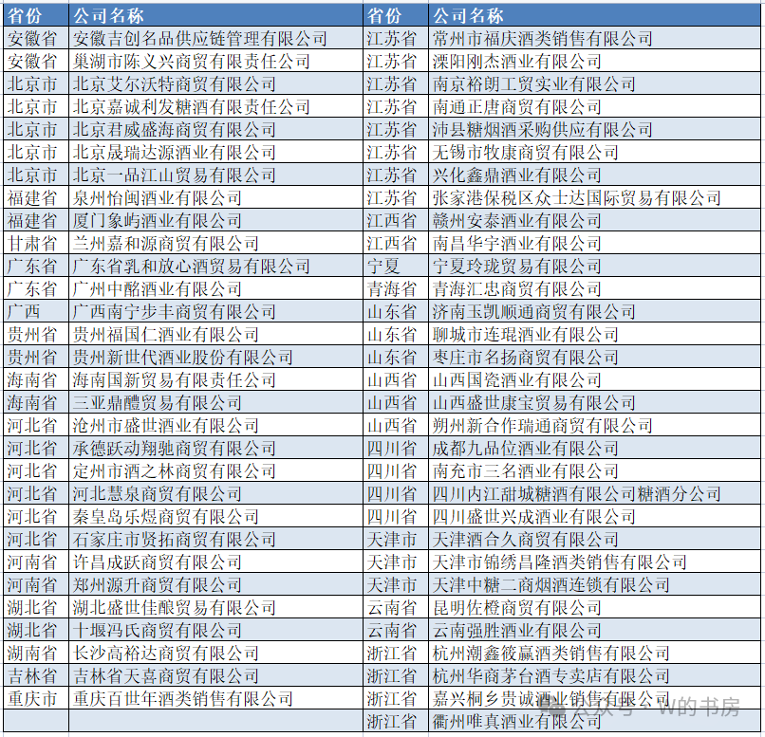Click 兰州嘉和源商贸有限公司
This screenshot has width=765, height=737.
[215, 243]
